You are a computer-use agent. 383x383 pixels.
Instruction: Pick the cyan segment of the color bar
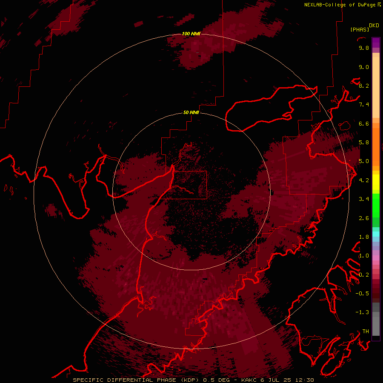pyautogui.click(x=376, y=234)
